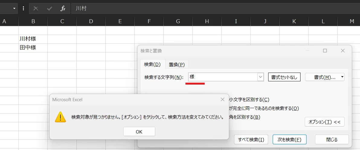Click 閉じる button in find dialog

(332, 139)
